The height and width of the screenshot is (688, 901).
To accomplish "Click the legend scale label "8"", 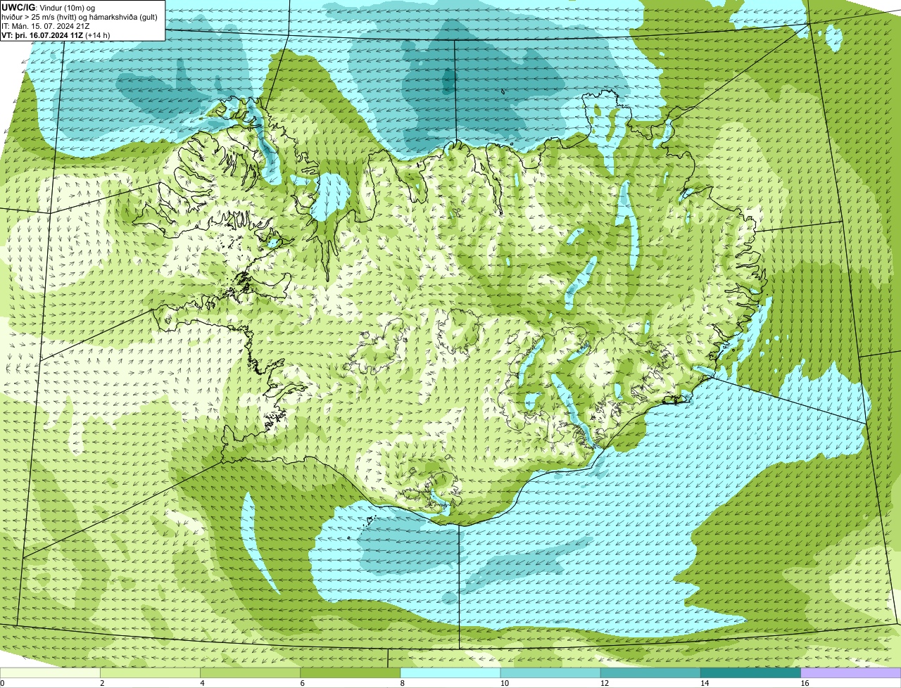I will [402, 683].
